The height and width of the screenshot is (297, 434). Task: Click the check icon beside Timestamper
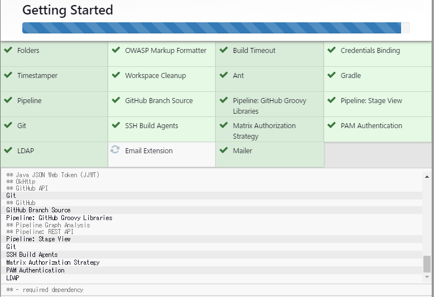click(8, 75)
